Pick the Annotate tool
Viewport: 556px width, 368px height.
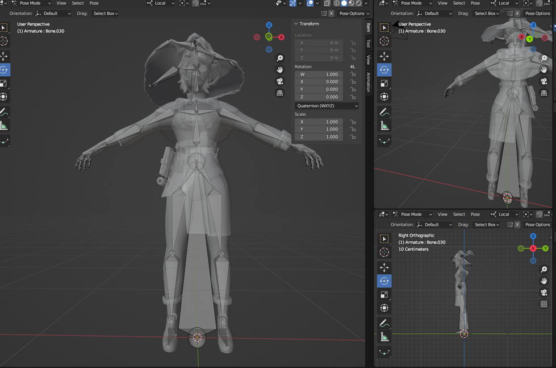coord(5,111)
